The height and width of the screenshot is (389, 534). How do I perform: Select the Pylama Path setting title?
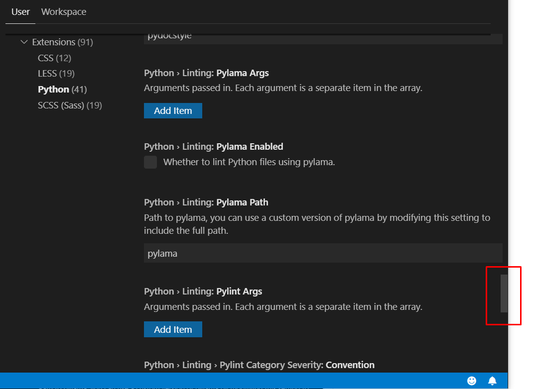(206, 202)
